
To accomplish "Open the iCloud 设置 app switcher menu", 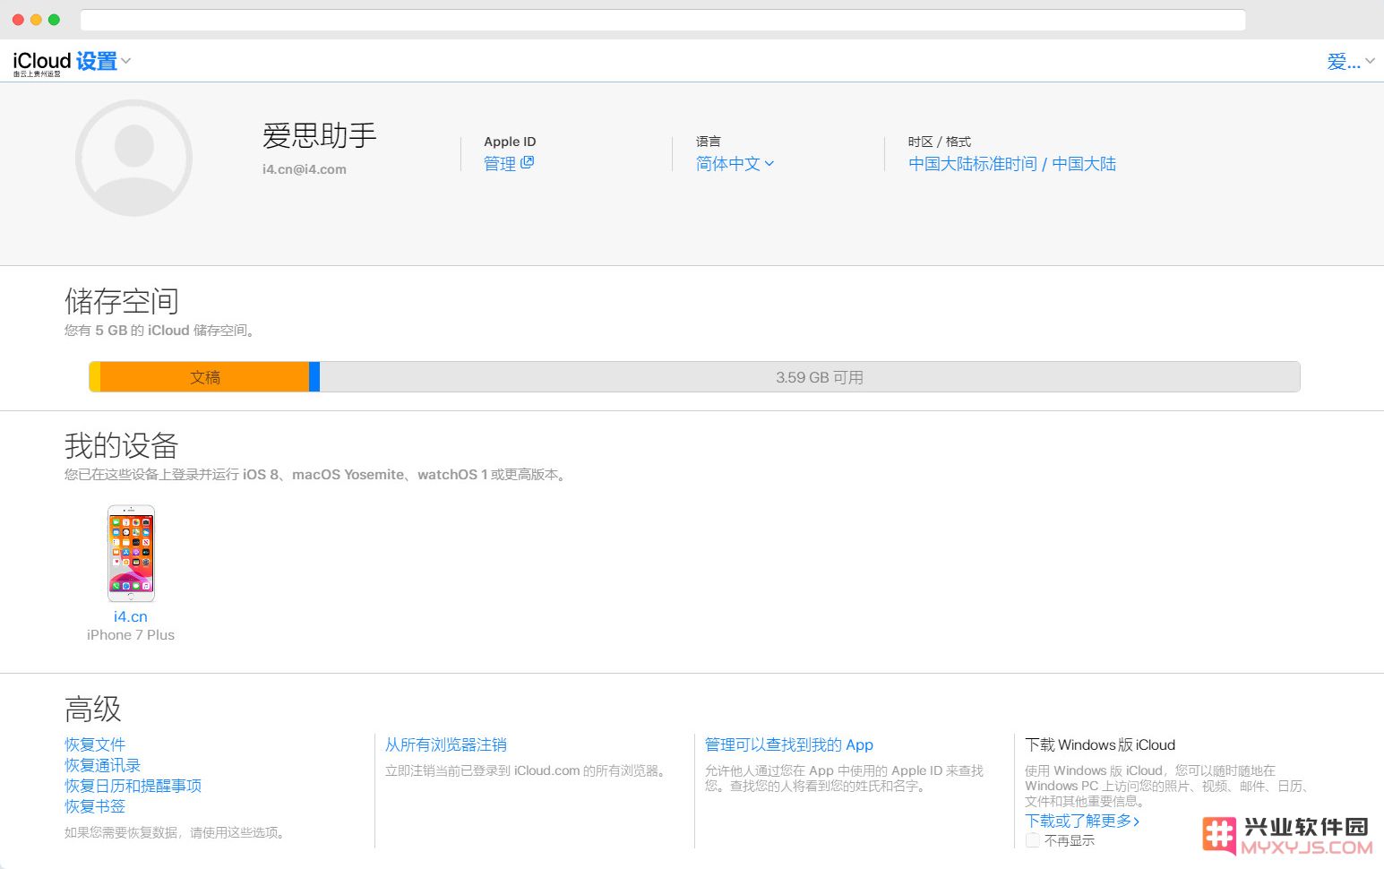I will pyautogui.click(x=72, y=61).
